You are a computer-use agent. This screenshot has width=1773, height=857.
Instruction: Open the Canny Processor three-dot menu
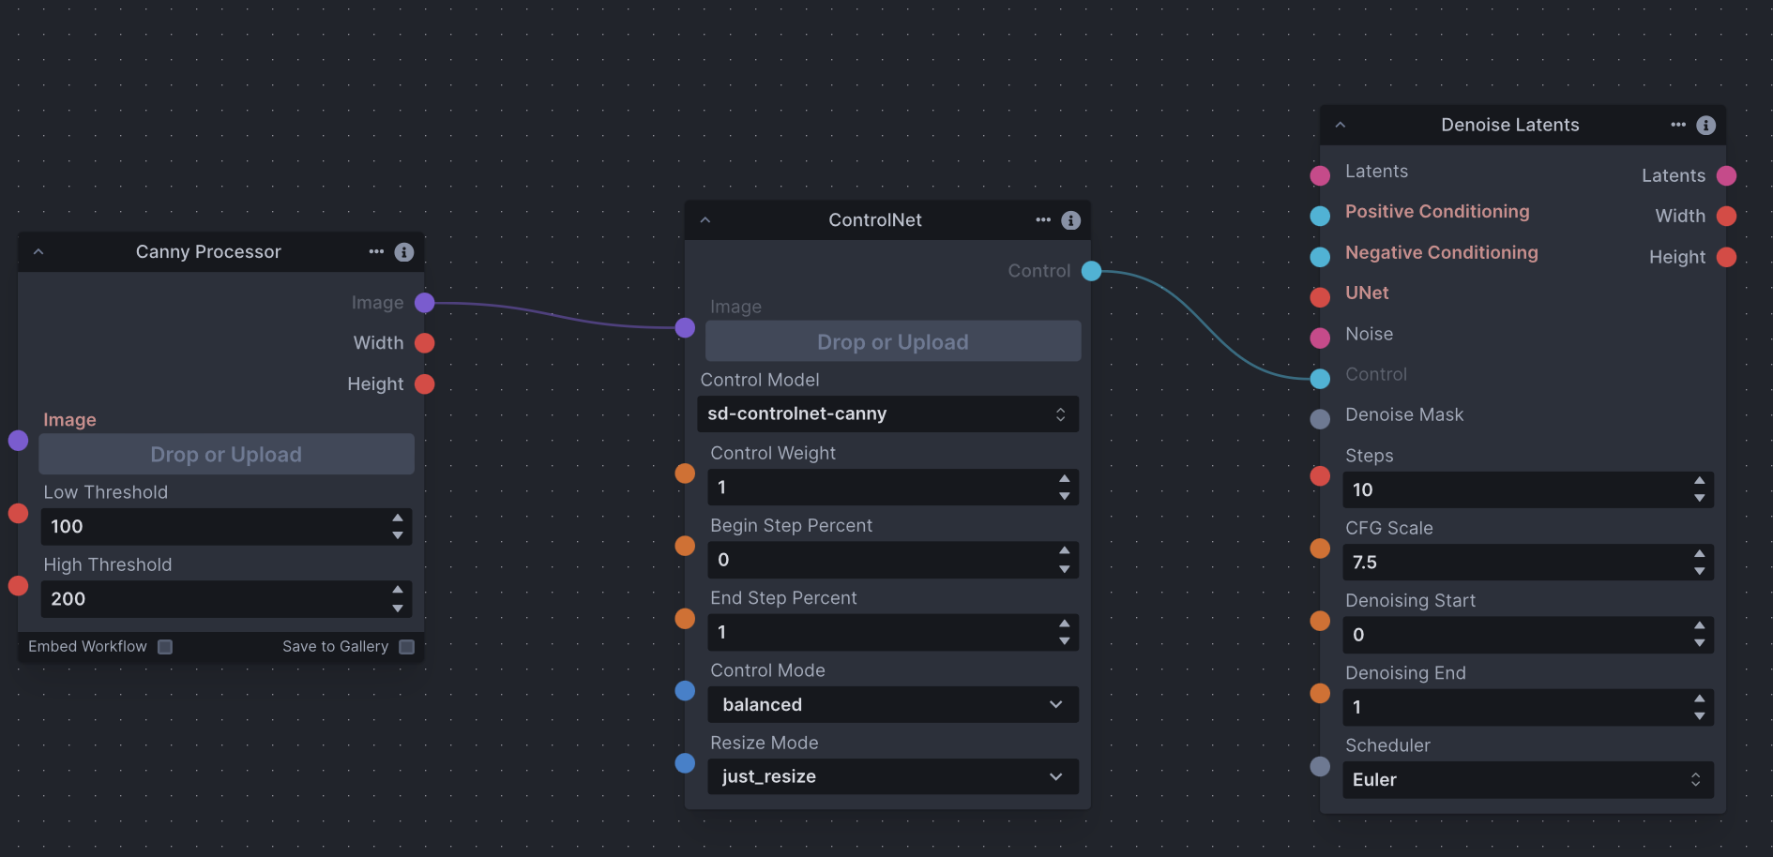(376, 251)
